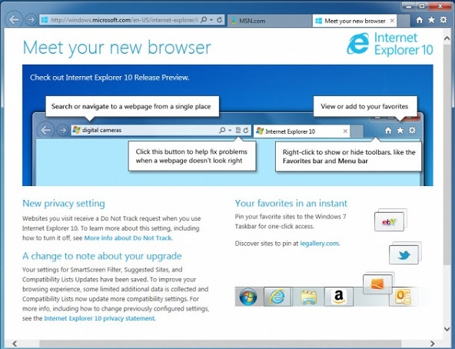455x349 pixels.
Task: Click illustrated Internet Explorer 10 tab
Action: pyautogui.click(x=302, y=131)
